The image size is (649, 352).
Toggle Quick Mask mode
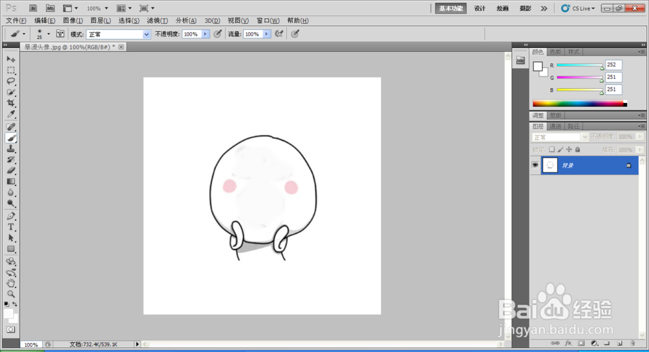[11, 330]
